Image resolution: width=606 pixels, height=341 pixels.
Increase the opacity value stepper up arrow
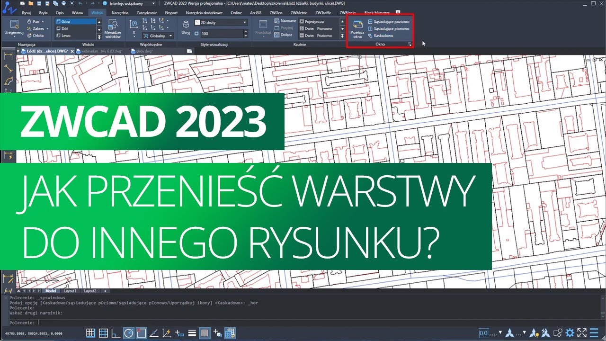[x=245, y=32]
